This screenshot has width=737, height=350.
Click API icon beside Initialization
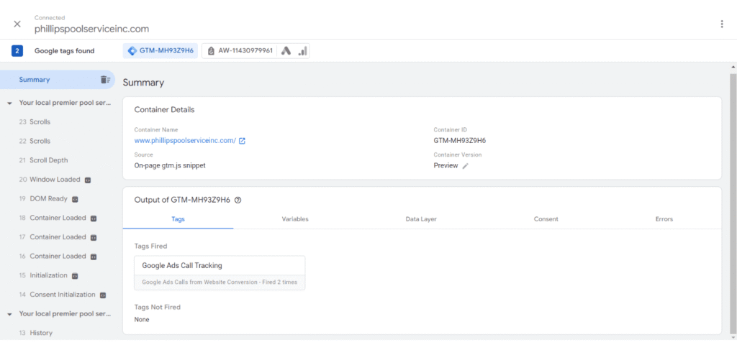coord(74,276)
